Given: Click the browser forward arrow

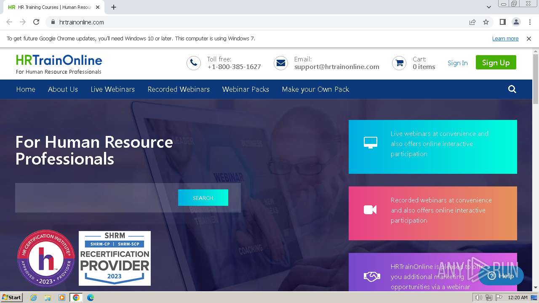Looking at the screenshot, I should click(23, 22).
